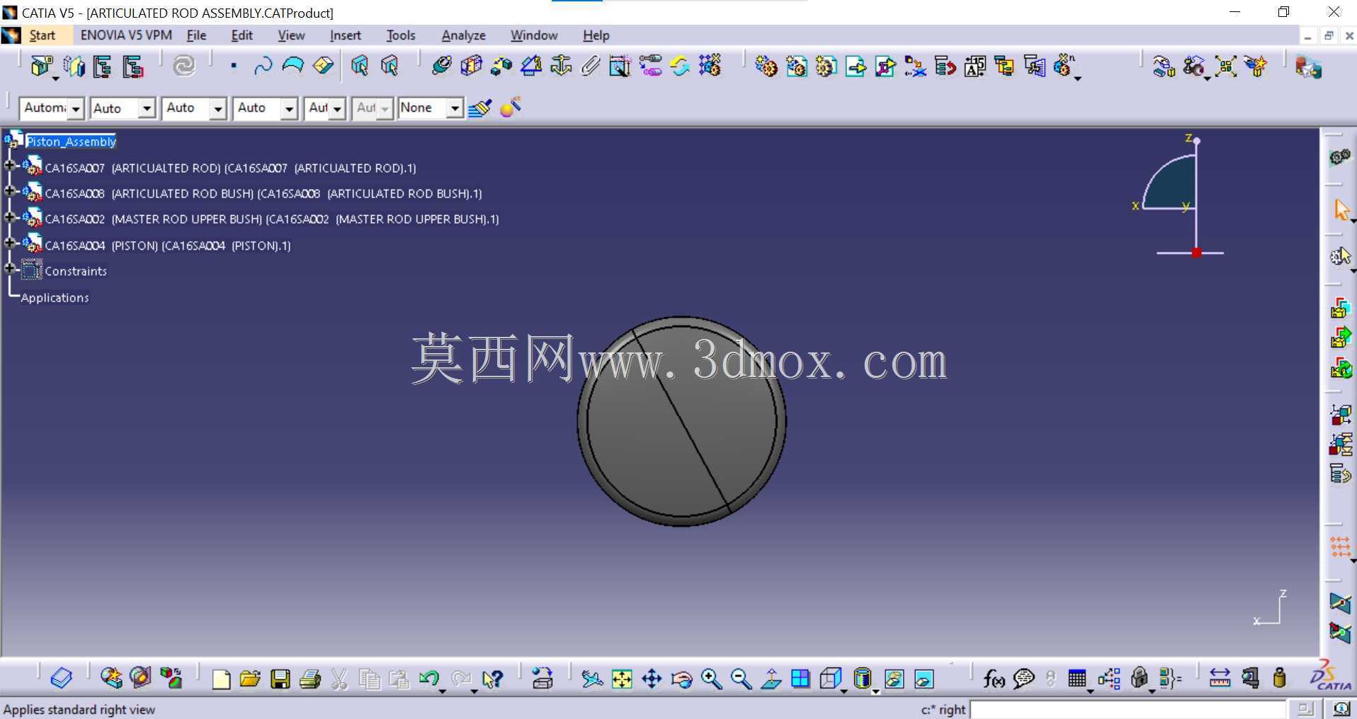Select the Applications tree entry
This screenshot has height=719, width=1357.
55,298
